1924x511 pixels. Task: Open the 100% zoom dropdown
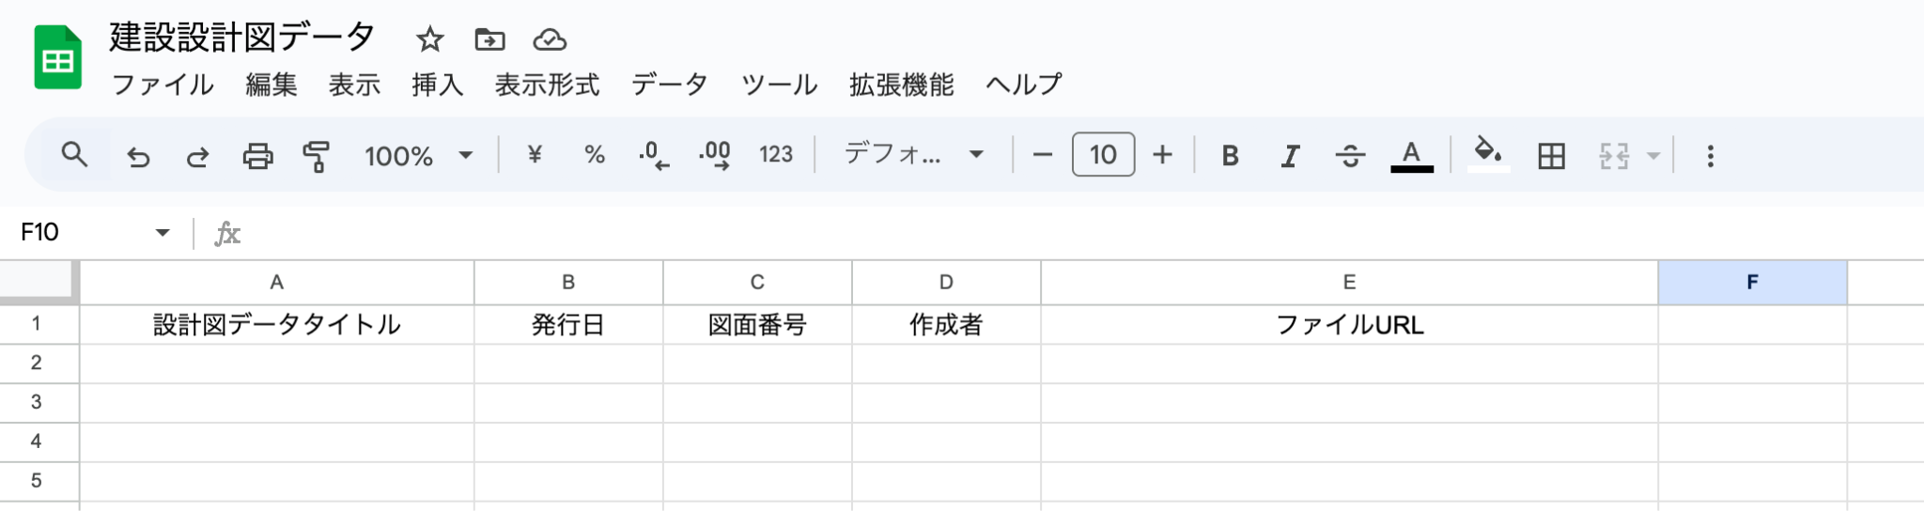coord(418,156)
